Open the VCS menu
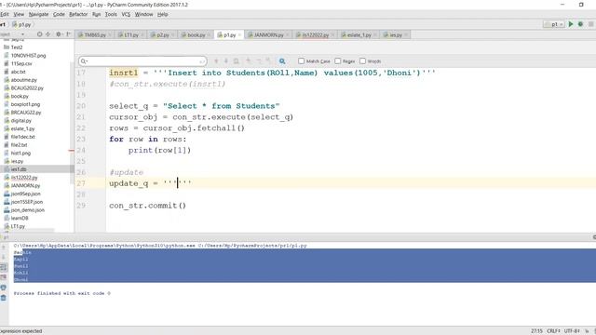Image resolution: width=596 pixels, height=335 pixels. pyautogui.click(x=126, y=14)
